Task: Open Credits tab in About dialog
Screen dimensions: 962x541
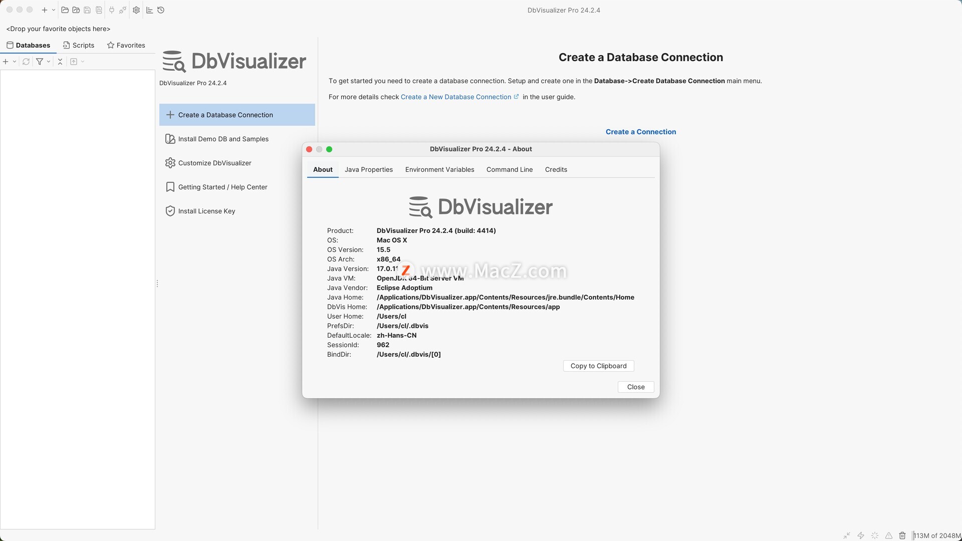Action: point(556,169)
